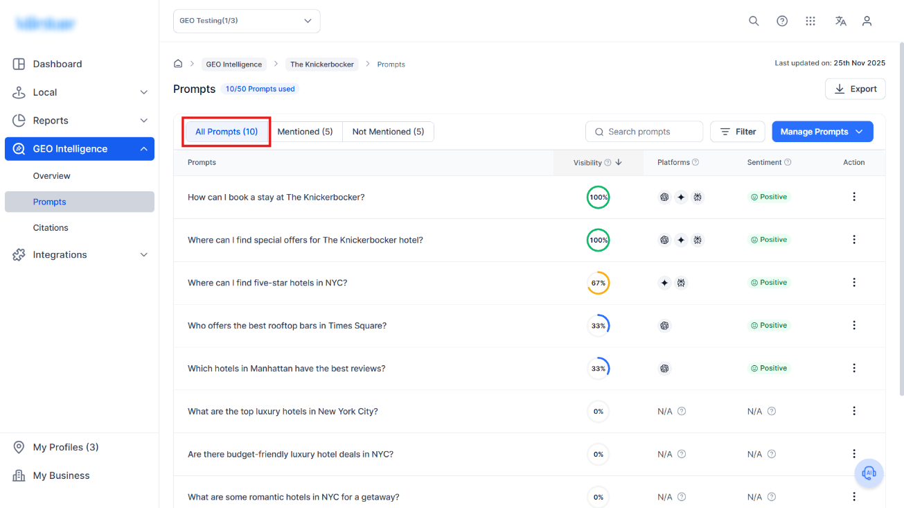Image resolution: width=904 pixels, height=508 pixels.
Task: Click the help question mark icon
Action: click(x=782, y=21)
